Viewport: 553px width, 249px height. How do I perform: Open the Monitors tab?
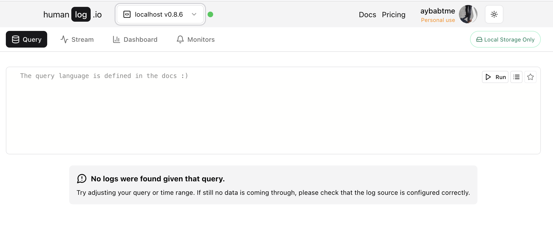pyautogui.click(x=196, y=39)
